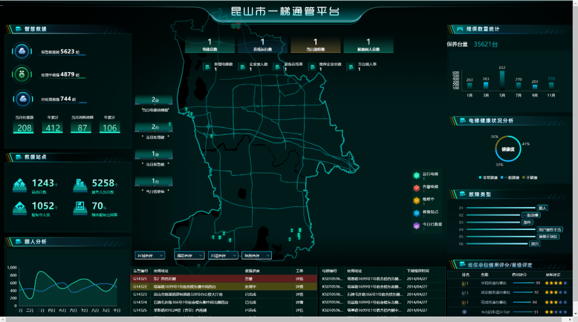Open the second dropdown below the map
Image resolution: width=578 pixels, height=322 pixels.
tap(190, 256)
